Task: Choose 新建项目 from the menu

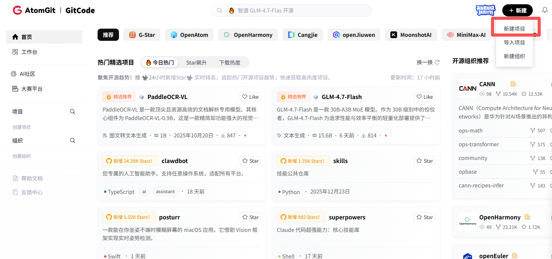Action: tap(514, 29)
